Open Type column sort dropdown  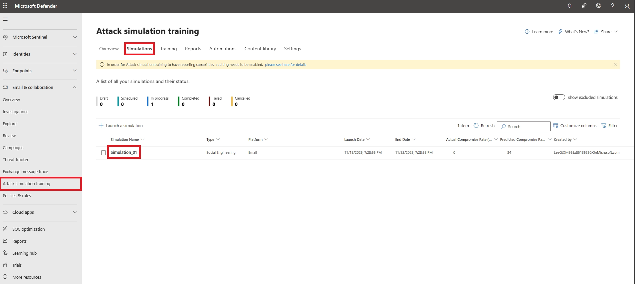218,140
